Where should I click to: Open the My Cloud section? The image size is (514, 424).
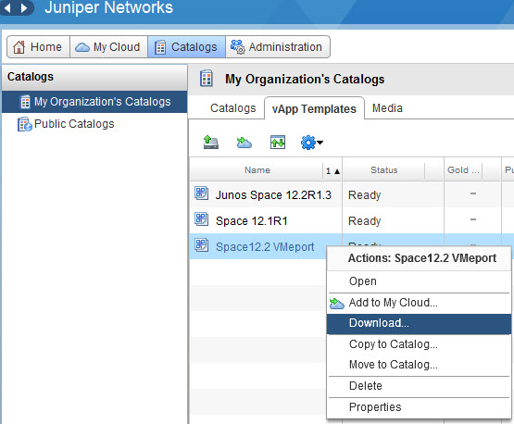(x=108, y=47)
